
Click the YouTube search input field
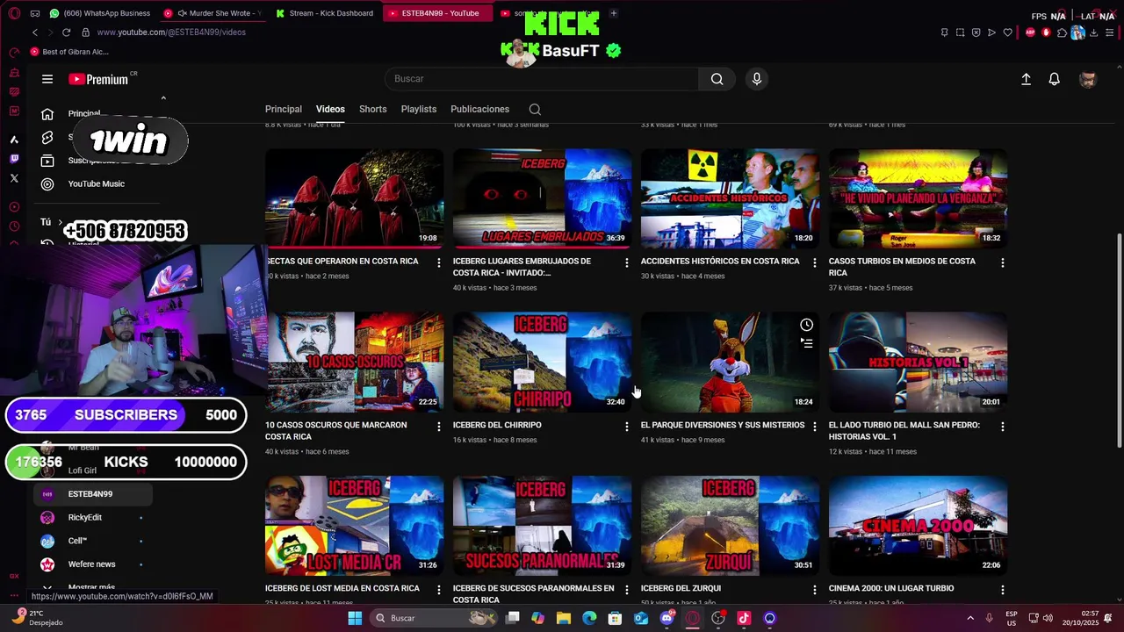(542, 79)
